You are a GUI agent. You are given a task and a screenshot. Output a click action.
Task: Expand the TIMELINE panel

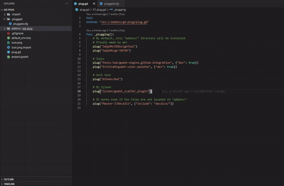(x=2, y=184)
